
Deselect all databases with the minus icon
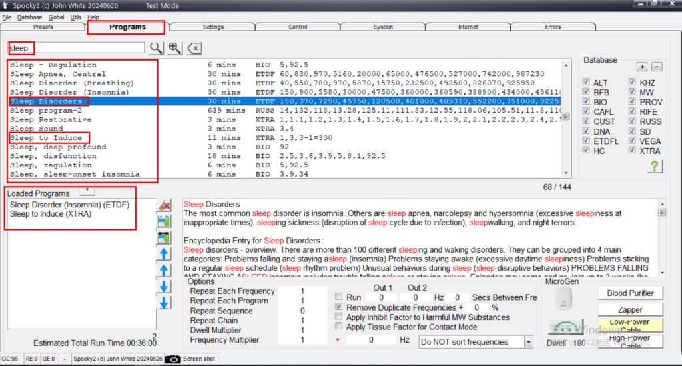point(656,67)
